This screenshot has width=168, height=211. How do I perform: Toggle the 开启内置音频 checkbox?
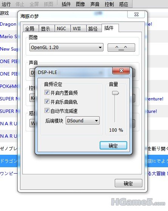(47, 92)
